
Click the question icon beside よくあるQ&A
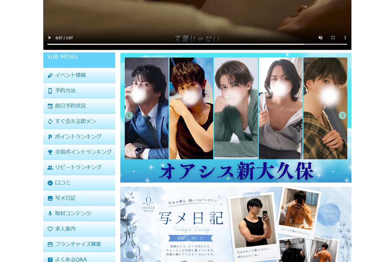[x=50, y=260]
